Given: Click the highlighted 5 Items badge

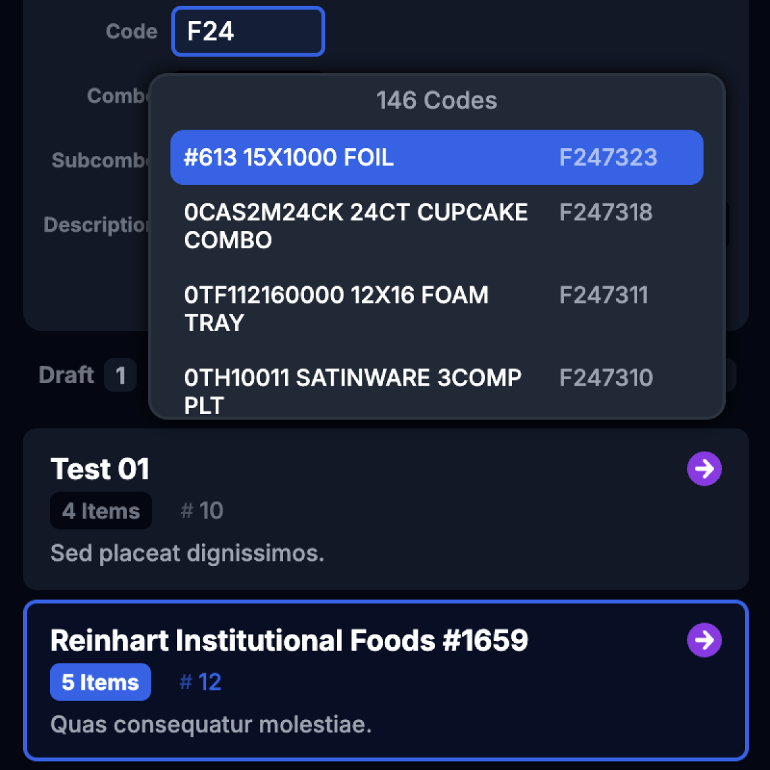Looking at the screenshot, I should pos(100,682).
